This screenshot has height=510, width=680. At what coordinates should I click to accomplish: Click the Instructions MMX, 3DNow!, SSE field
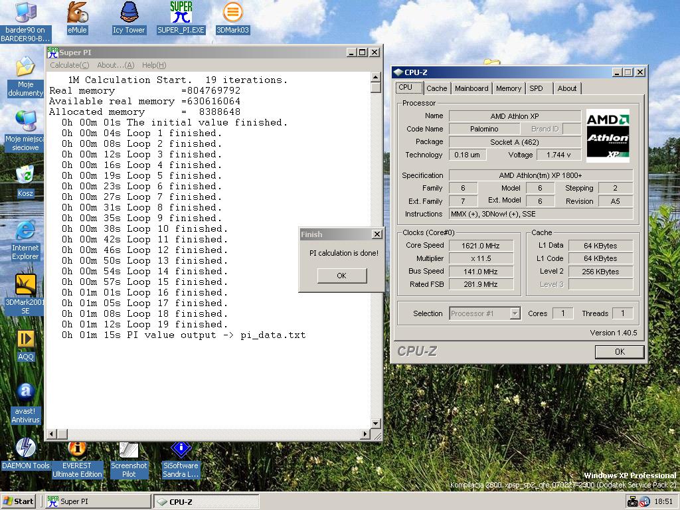point(541,214)
